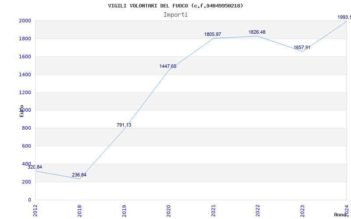Select the 600 y-axis label
351x219 pixels.
tap(26, 146)
